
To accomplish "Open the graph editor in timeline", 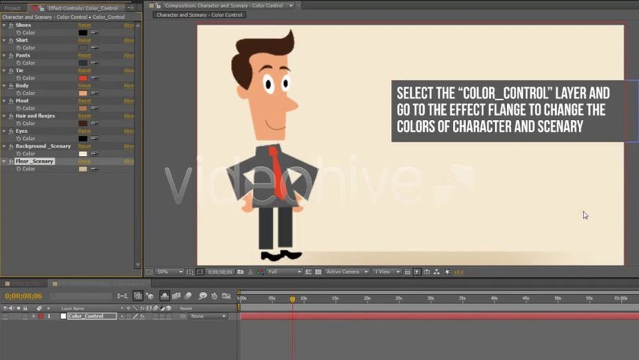I will pos(226,296).
